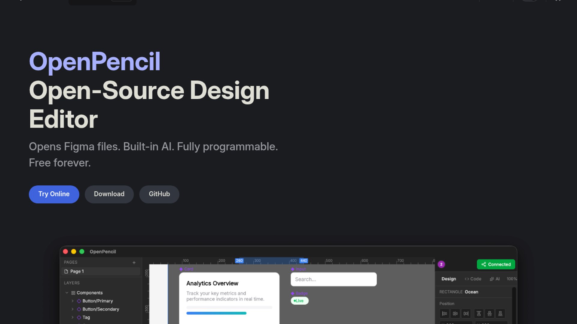Open the AI tab
This screenshot has width=577, height=324.
495,279
